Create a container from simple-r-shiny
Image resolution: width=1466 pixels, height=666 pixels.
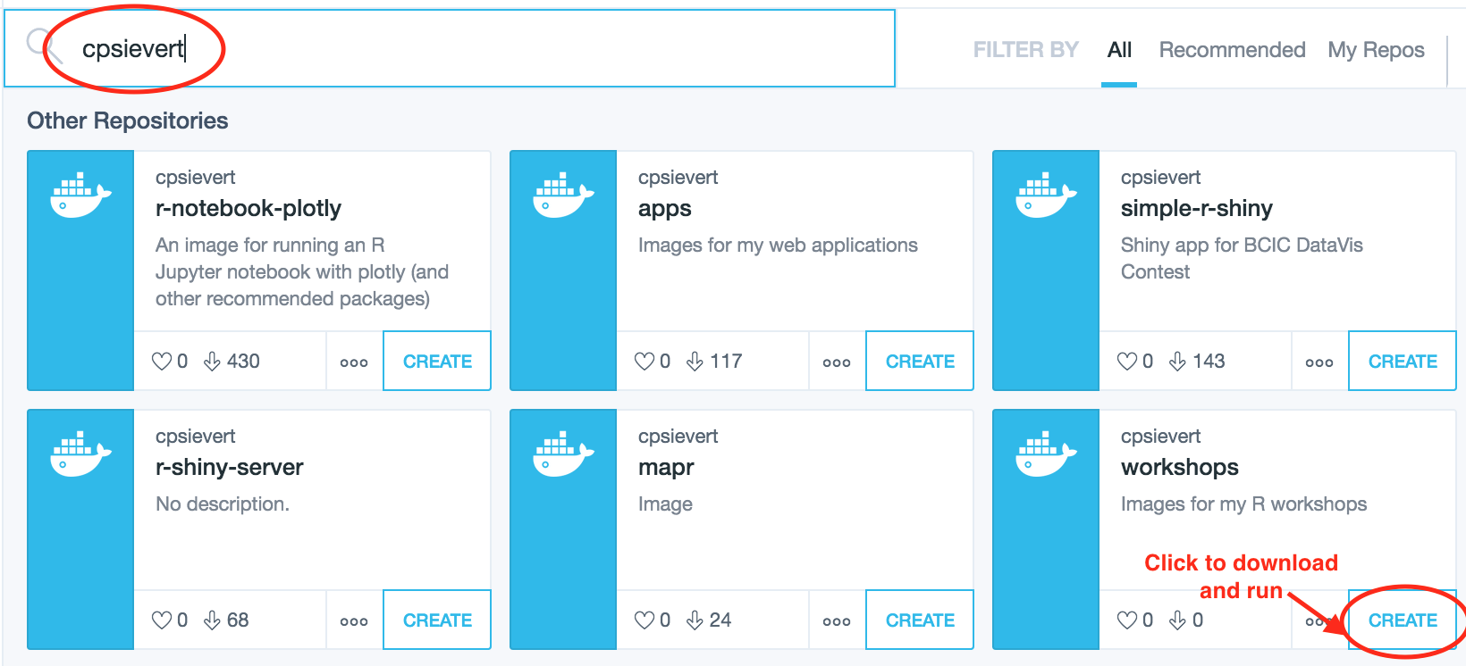1403,362
